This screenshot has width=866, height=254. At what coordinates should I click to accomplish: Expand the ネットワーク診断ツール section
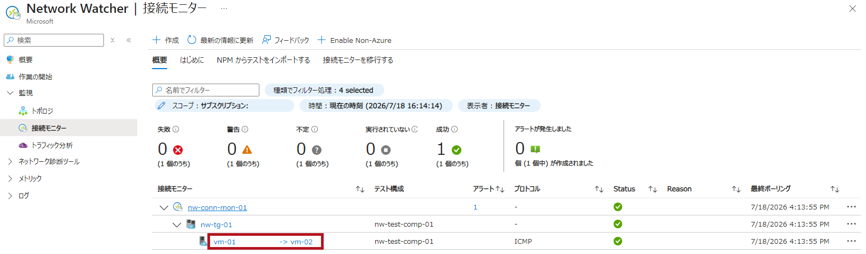tap(10, 161)
